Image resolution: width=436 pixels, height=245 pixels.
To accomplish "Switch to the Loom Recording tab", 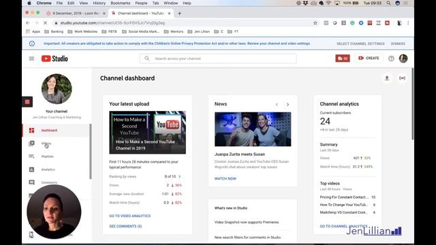I will pos(75,14).
